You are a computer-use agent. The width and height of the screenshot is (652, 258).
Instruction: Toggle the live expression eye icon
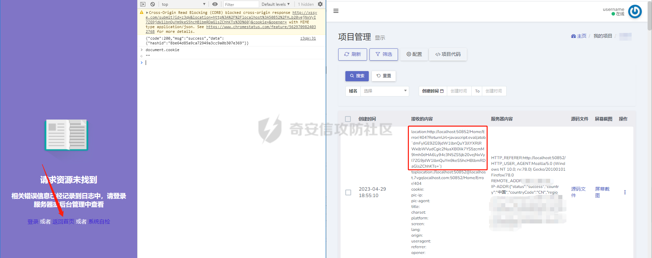pyautogui.click(x=215, y=4)
